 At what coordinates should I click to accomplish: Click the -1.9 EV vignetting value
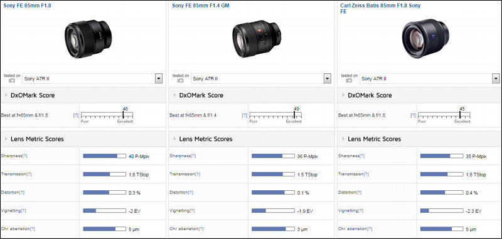305,211
